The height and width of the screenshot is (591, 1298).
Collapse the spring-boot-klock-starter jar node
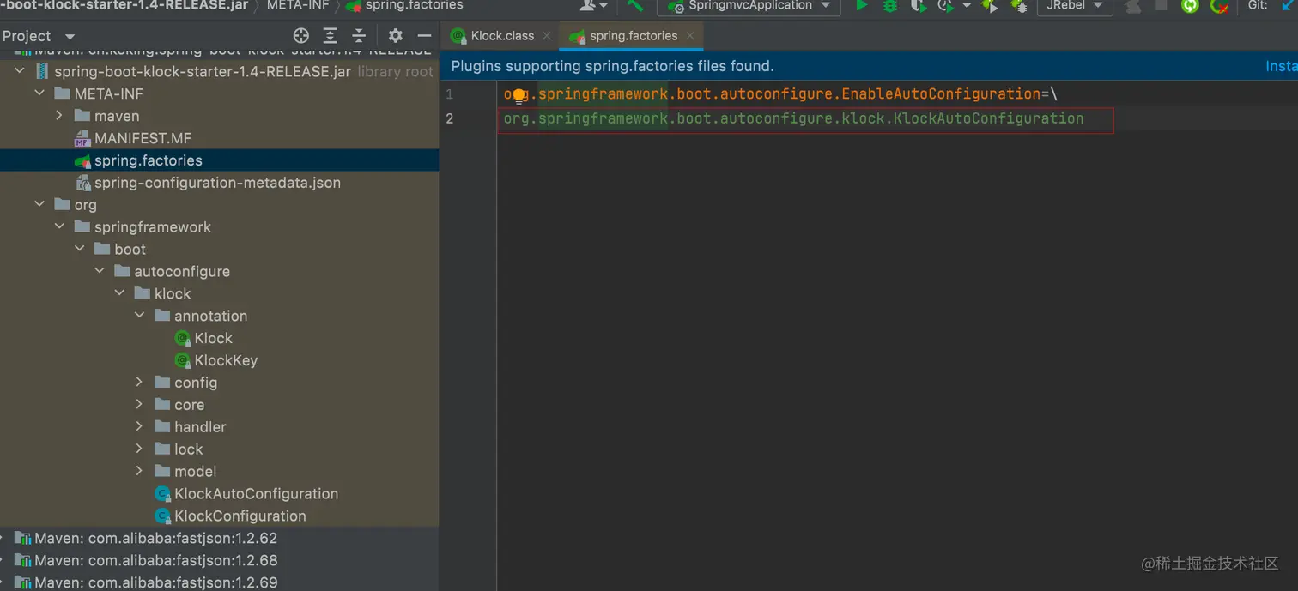tap(20, 71)
